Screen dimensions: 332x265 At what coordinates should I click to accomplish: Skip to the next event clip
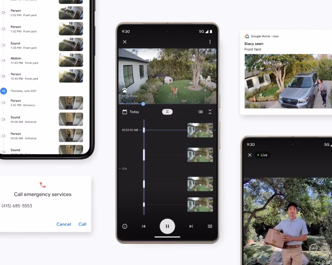coord(191,226)
